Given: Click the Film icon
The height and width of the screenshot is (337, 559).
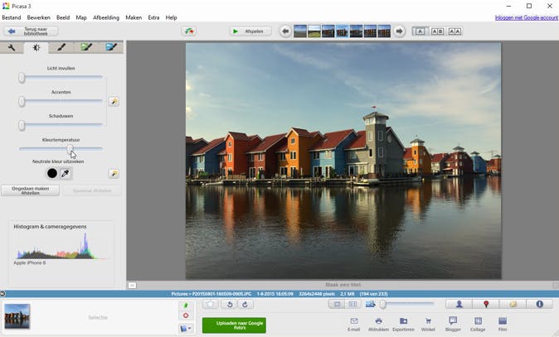Looking at the screenshot, I should point(503,321).
